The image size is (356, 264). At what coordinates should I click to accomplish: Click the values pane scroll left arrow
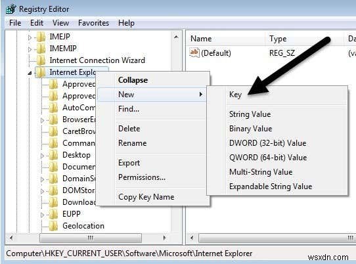click(192, 238)
